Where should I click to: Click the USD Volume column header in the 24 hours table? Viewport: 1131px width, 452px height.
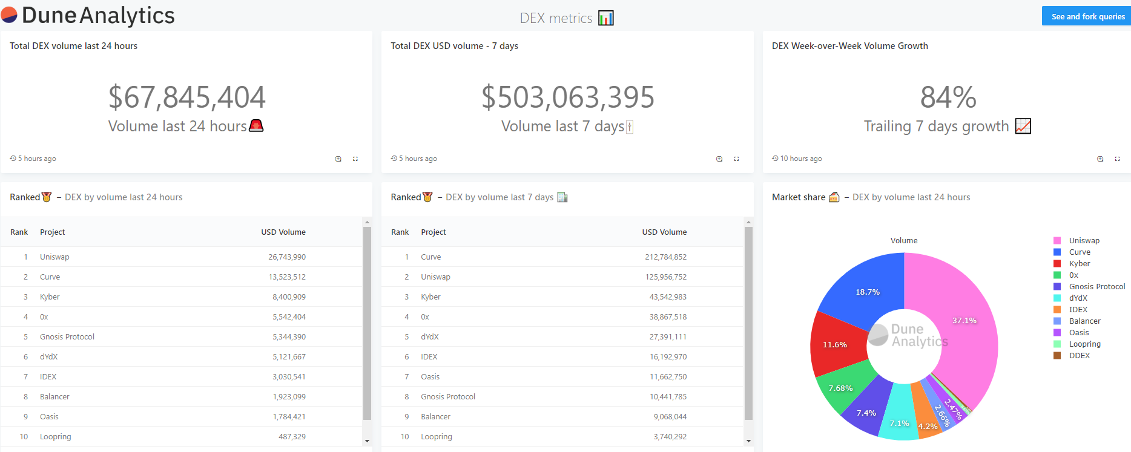point(283,232)
